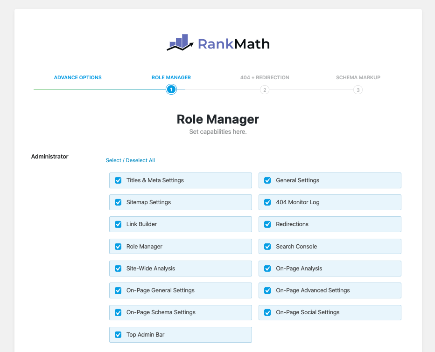Screen dimensions: 435x352
Task: Uncheck Role Manager capability checkbox
Action: (118, 246)
